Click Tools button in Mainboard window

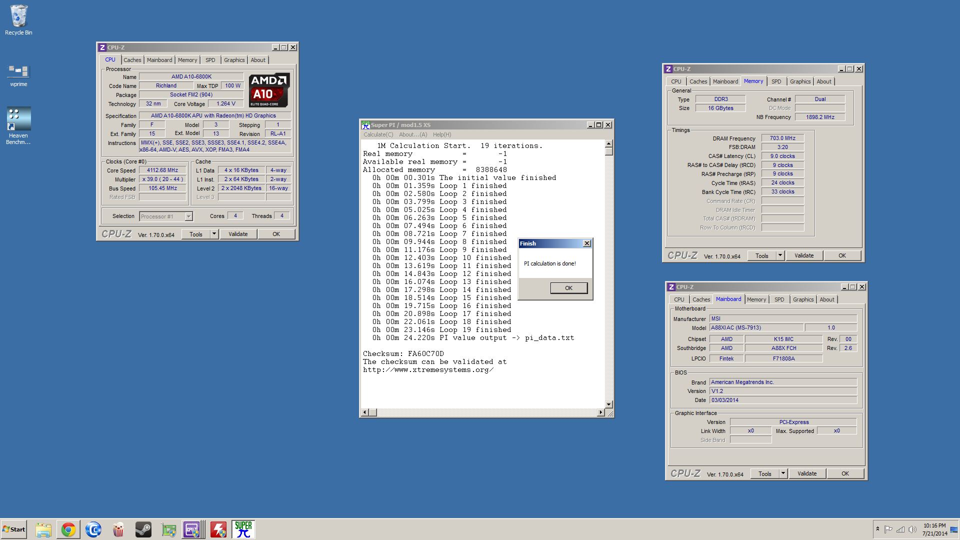tap(765, 473)
